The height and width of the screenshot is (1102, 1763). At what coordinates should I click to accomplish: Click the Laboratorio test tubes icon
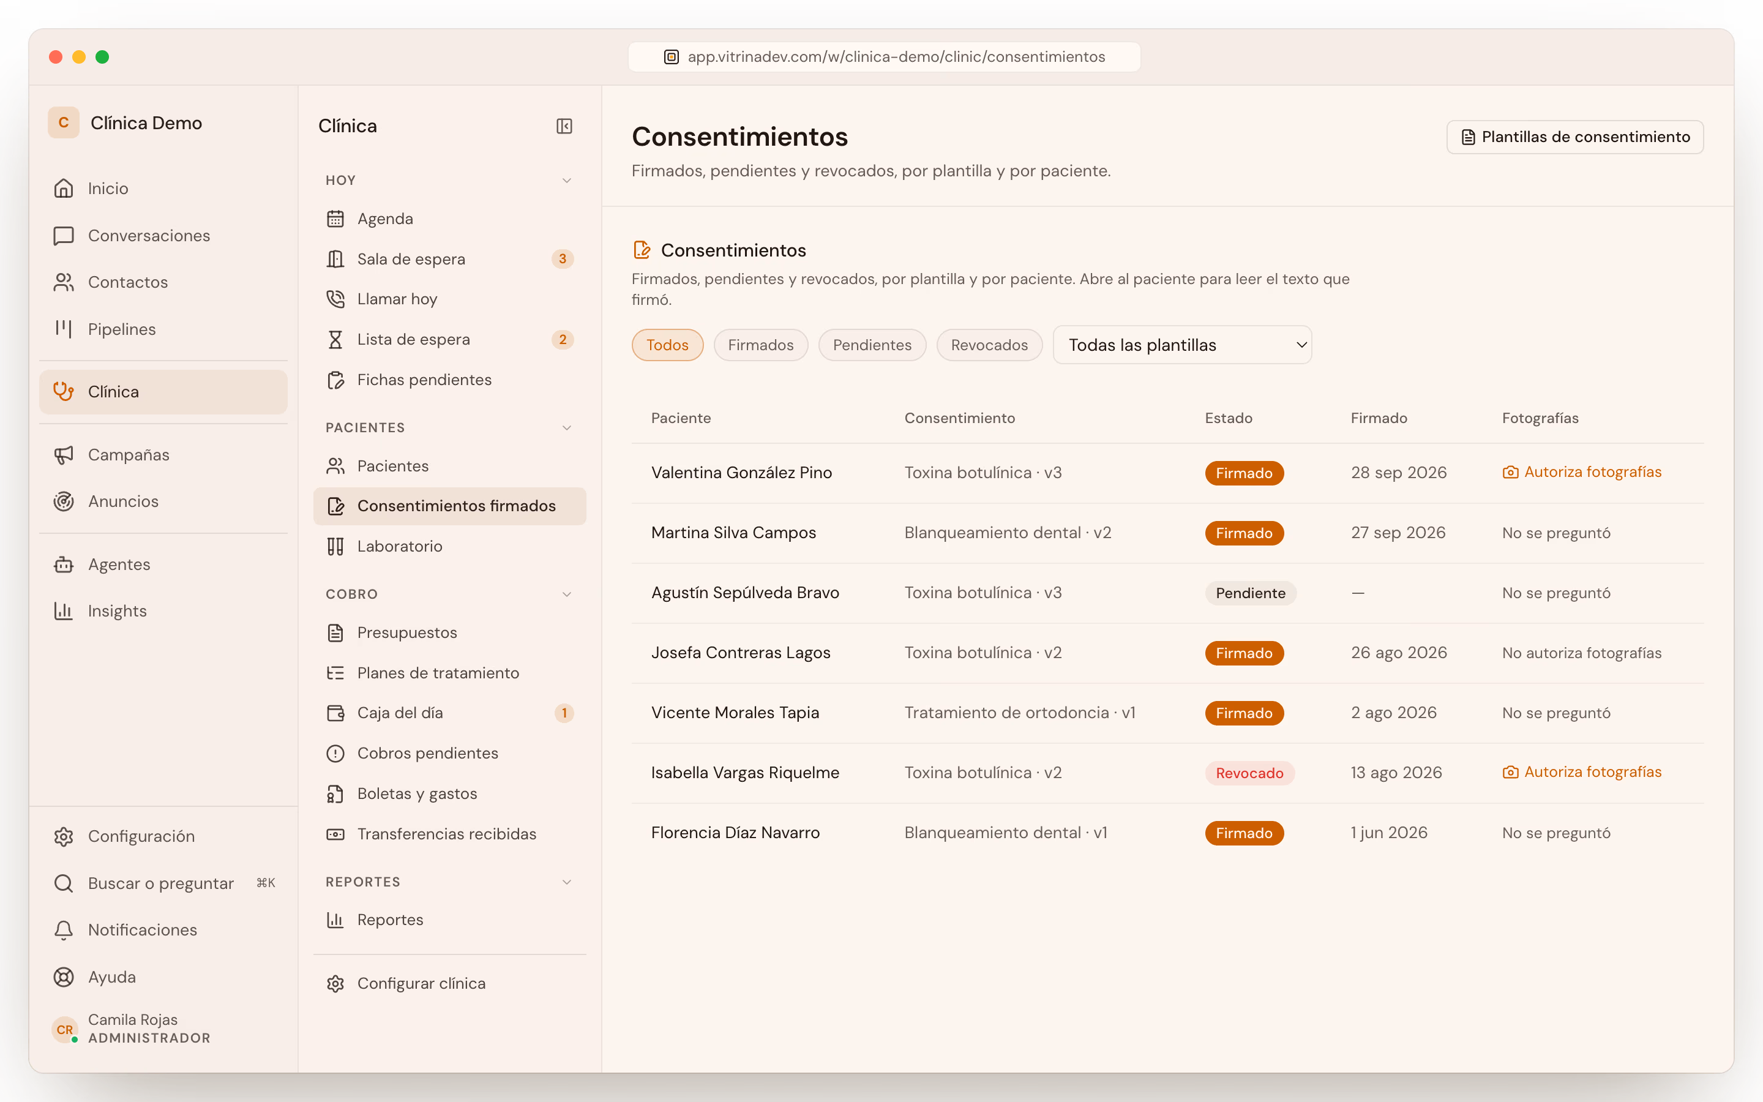[x=335, y=547]
